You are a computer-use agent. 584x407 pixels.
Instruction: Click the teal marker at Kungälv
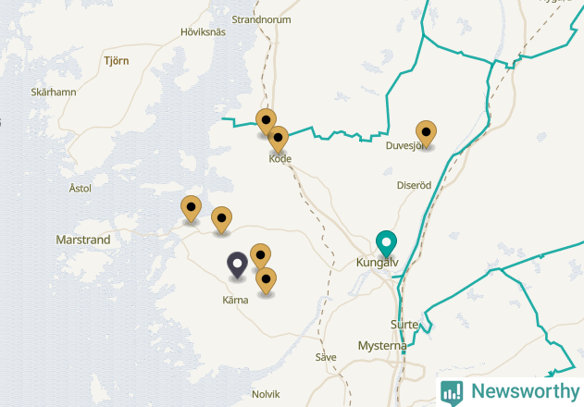(386, 243)
